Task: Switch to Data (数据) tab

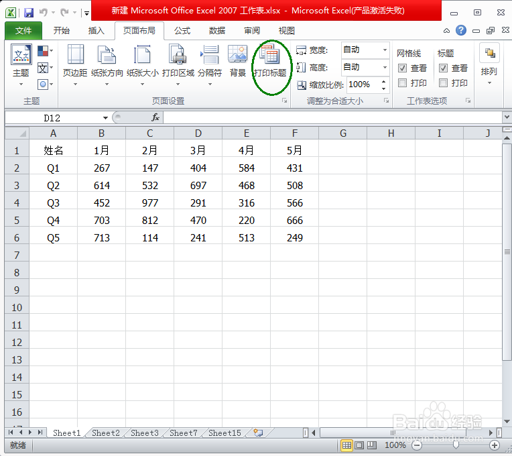Action: point(217,31)
